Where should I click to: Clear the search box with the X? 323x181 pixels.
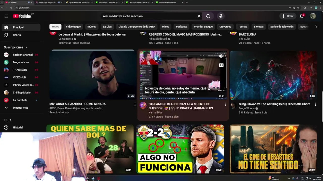click(x=199, y=16)
